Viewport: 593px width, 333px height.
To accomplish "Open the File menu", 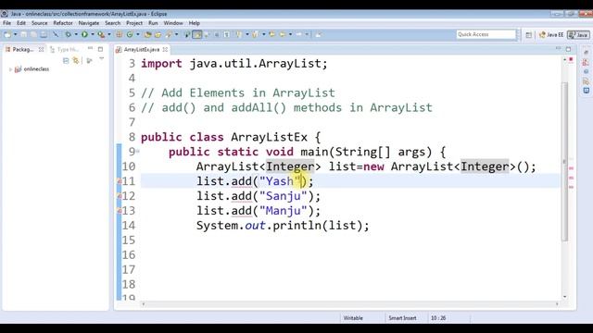I will [x=6, y=23].
